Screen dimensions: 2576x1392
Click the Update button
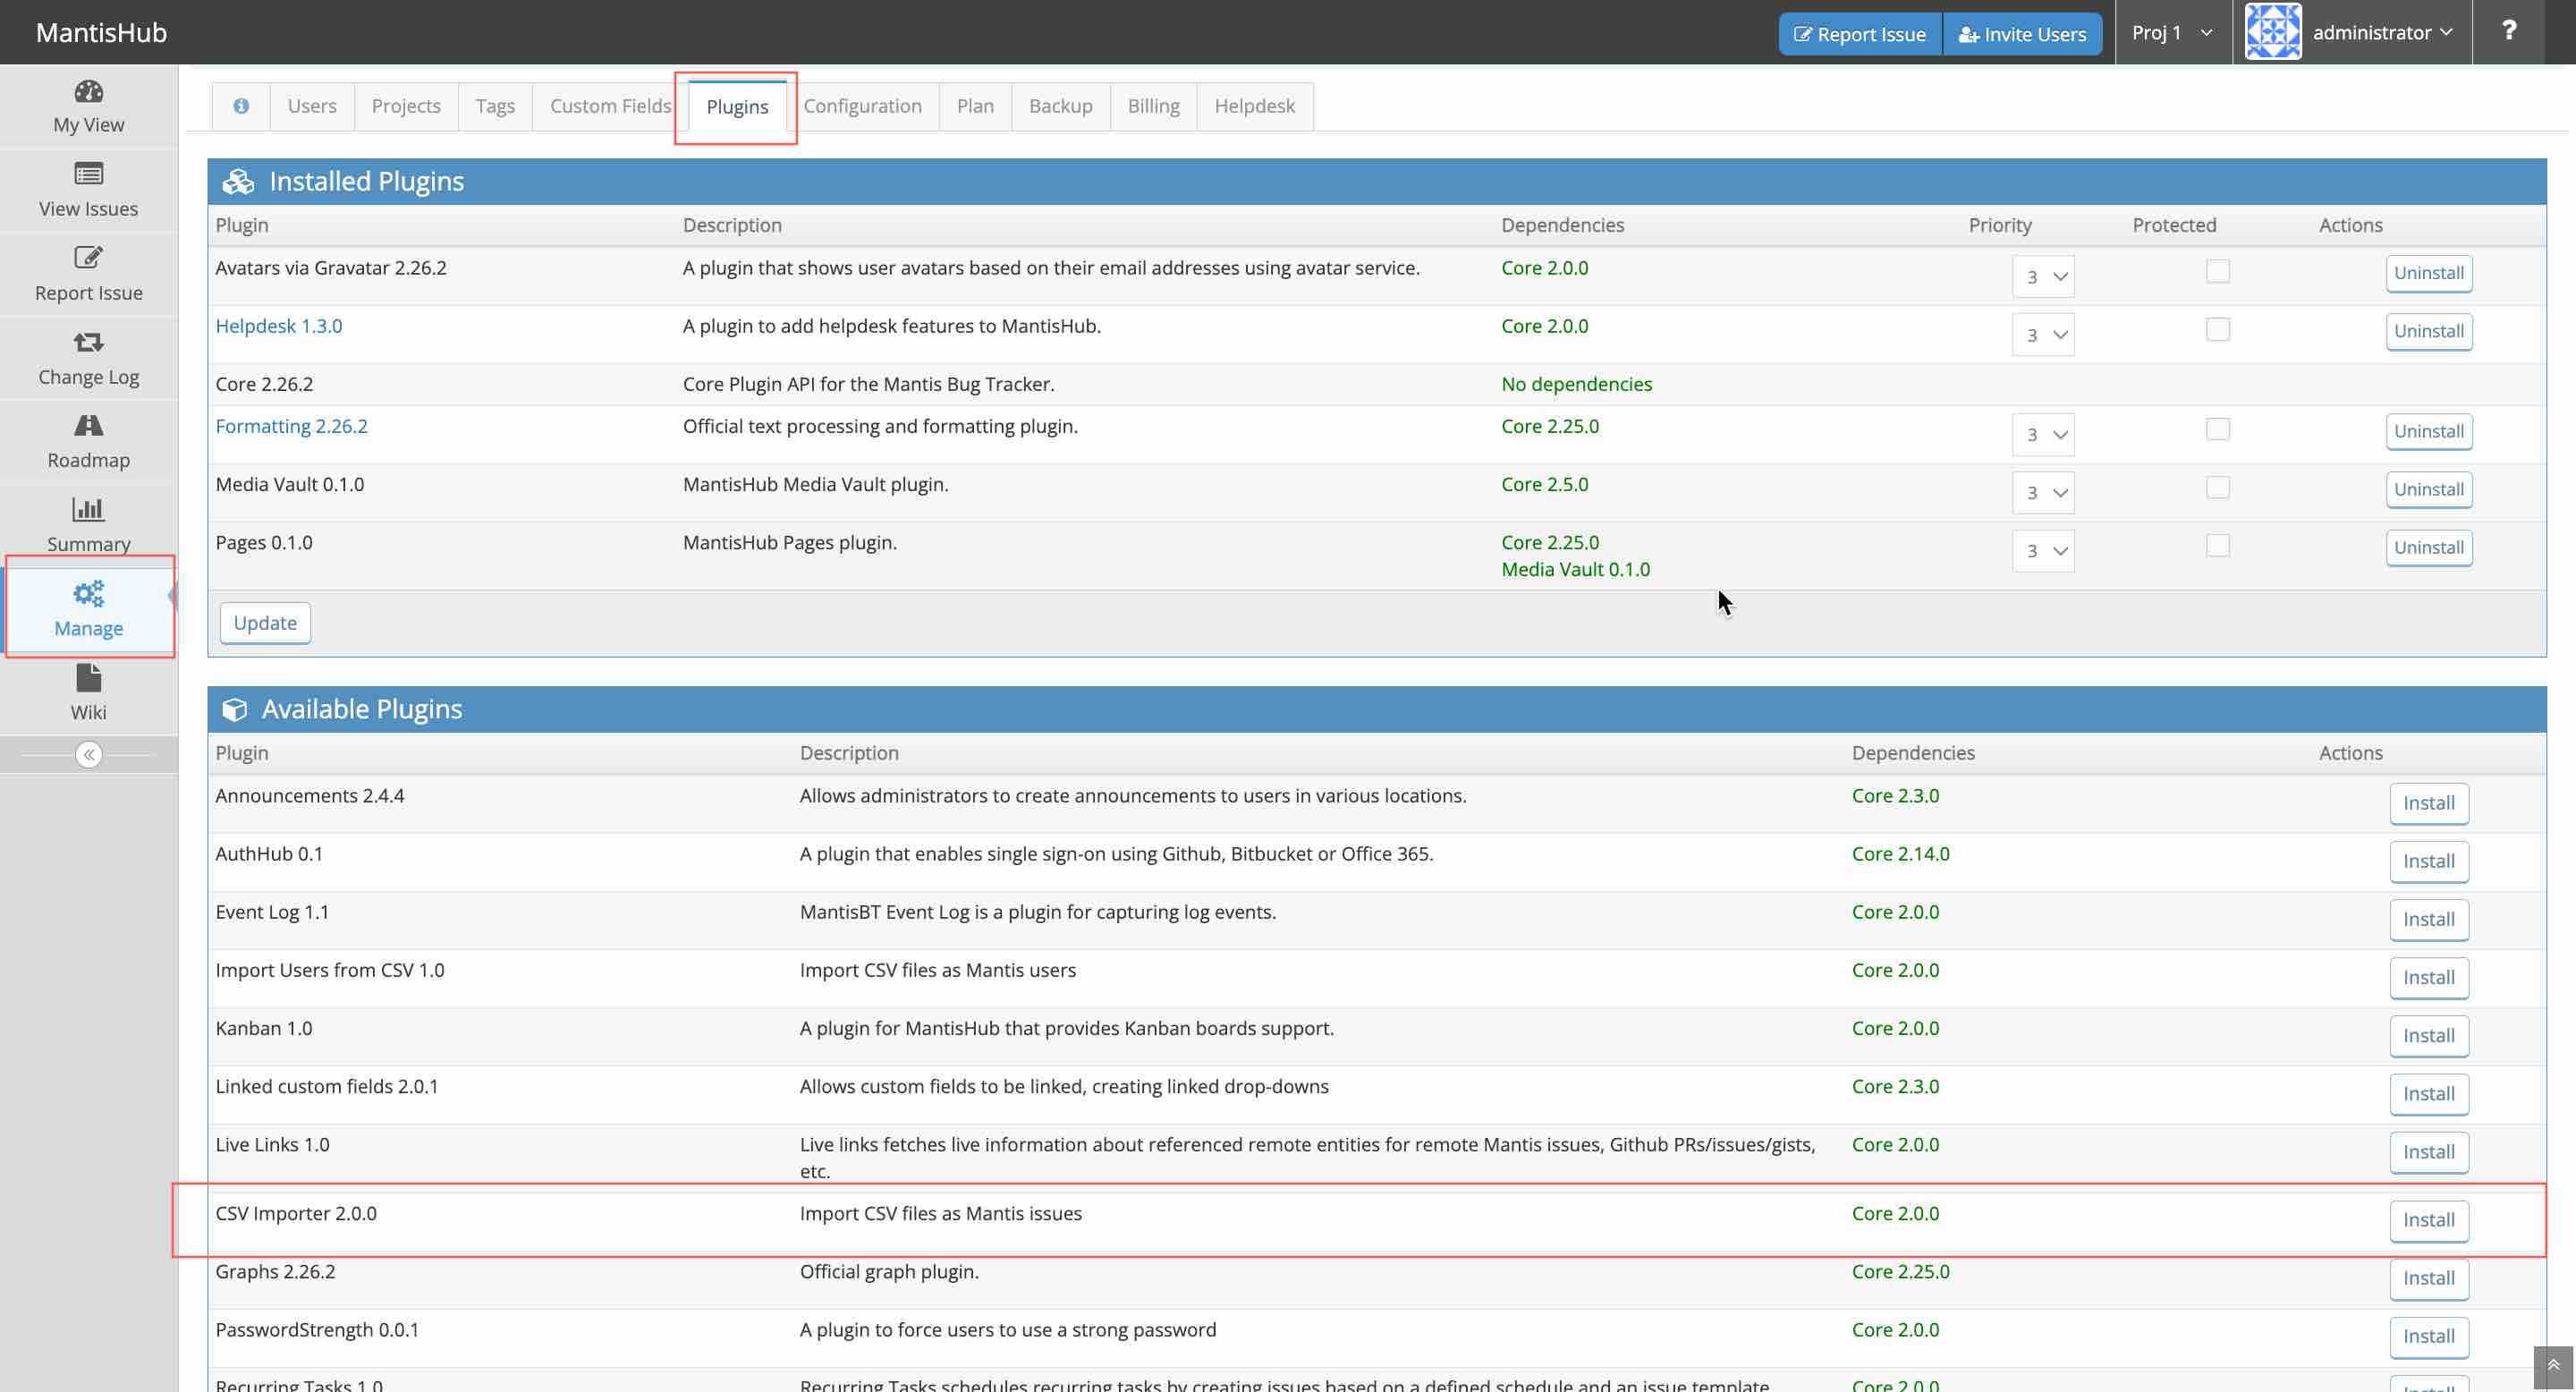[x=265, y=623]
